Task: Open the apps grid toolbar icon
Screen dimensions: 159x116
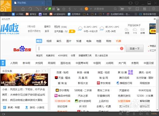Action: point(145,9)
